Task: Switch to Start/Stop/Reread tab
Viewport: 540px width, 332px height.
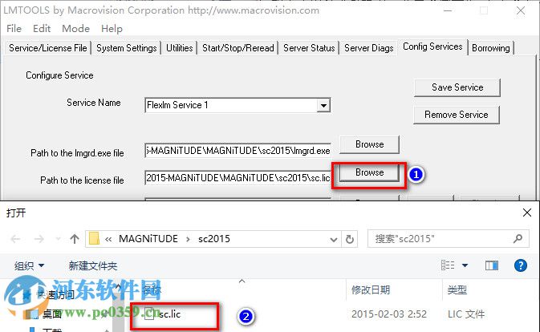Action: [238, 48]
